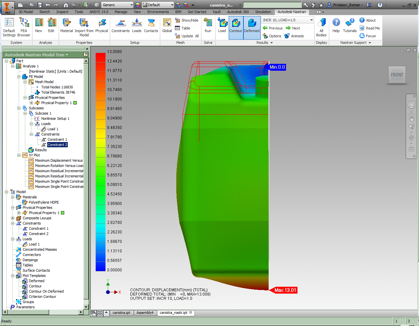Open the INCR 10, LOAD=1.0 dropdown

(x=311, y=20)
